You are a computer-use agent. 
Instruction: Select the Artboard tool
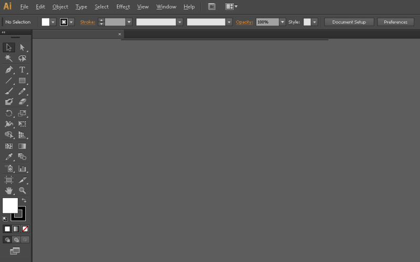(9, 180)
